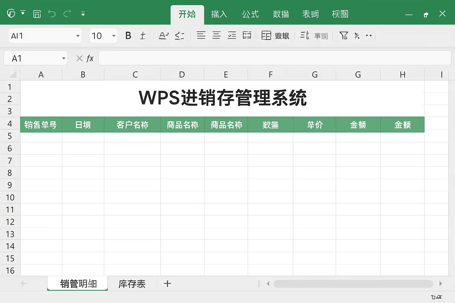Toggle italic text formatting

tap(143, 36)
